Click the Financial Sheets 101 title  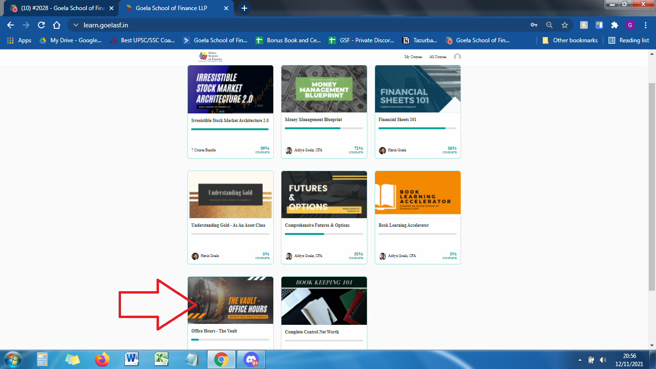click(x=398, y=120)
